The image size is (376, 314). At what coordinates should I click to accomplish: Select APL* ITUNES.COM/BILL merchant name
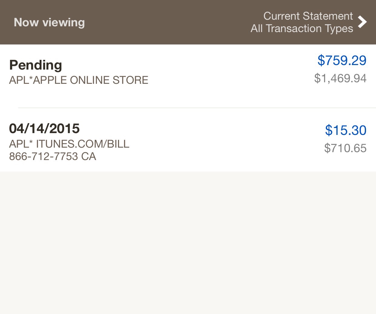tap(69, 144)
